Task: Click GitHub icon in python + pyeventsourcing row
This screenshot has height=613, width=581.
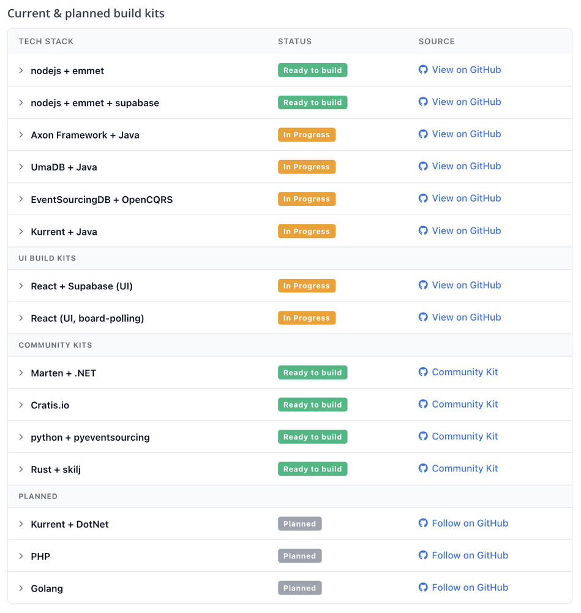Action: point(423,436)
